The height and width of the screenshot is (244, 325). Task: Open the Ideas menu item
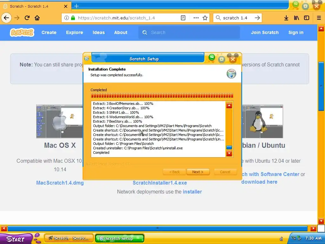98,32
